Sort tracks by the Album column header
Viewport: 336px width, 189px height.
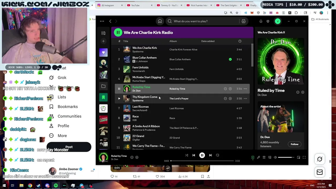(x=173, y=41)
